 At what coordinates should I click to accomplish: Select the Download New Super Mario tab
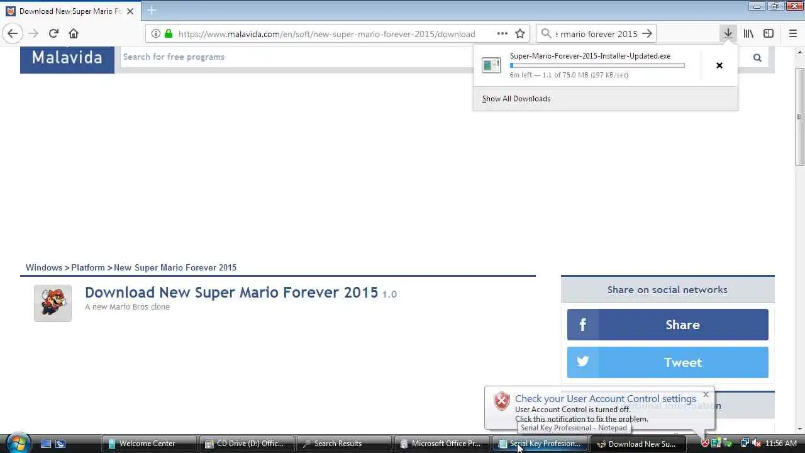[70, 11]
